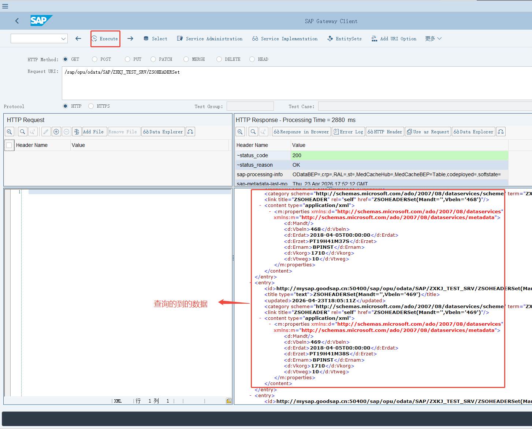Image resolution: width=532 pixels, height=429 pixels.
Task: Click the minus remove-header icon
Action: [66, 132]
